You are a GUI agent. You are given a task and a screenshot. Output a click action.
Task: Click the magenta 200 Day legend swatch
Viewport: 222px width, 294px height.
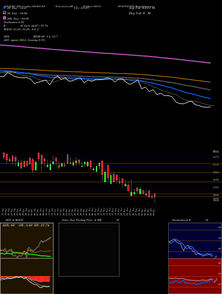pos(4,18)
